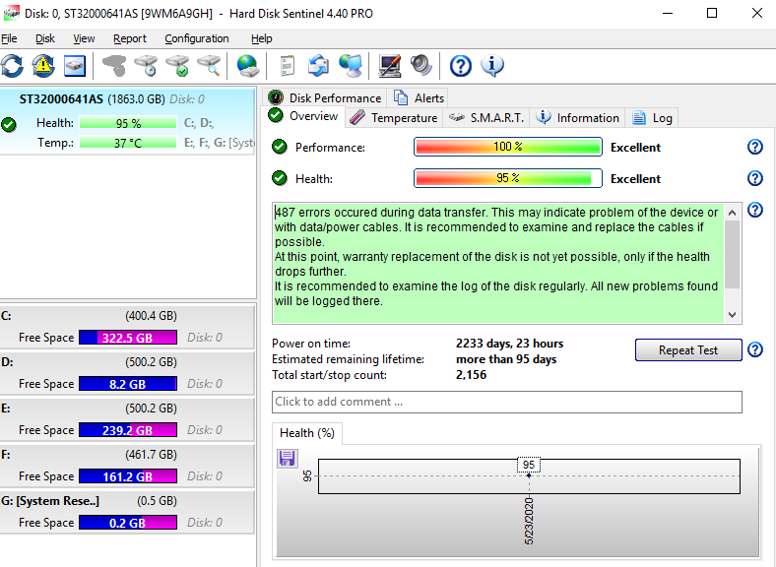
Task: Click the "2233 days, 23 hours" value
Action: click(x=509, y=344)
